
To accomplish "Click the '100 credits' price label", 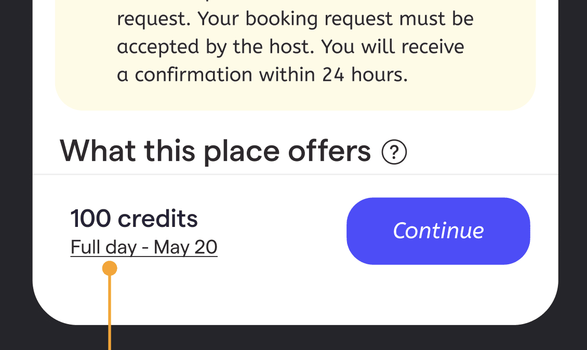I will (134, 219).
